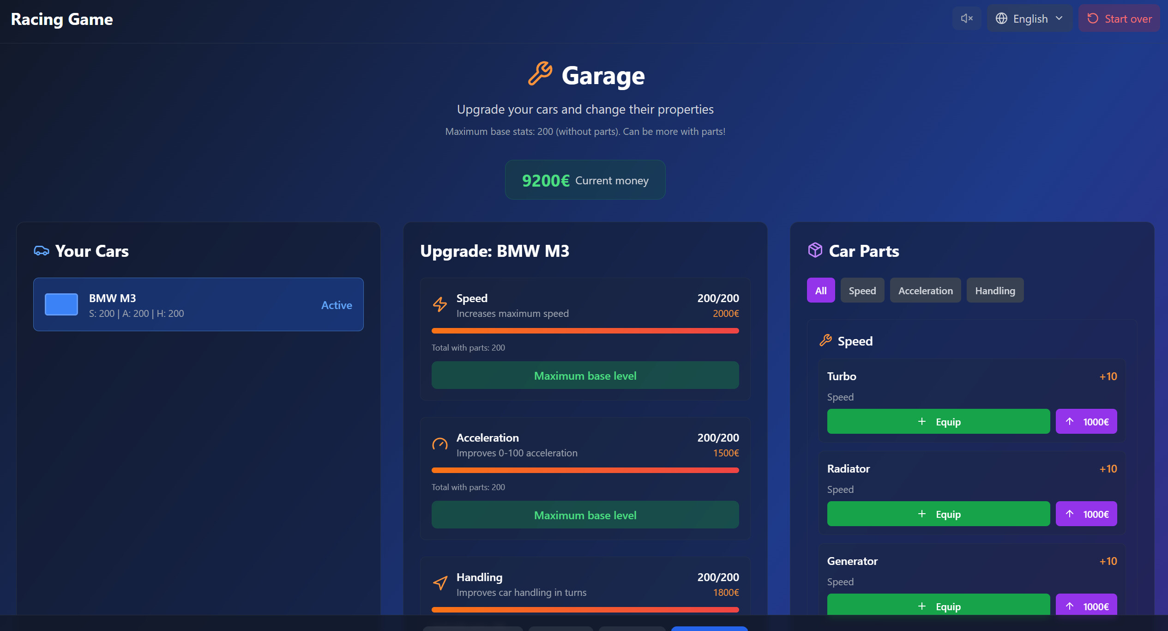Click the globe icon in language selector
The height and width of the screenshot is (631, 1168).
tap(1001, 18)
